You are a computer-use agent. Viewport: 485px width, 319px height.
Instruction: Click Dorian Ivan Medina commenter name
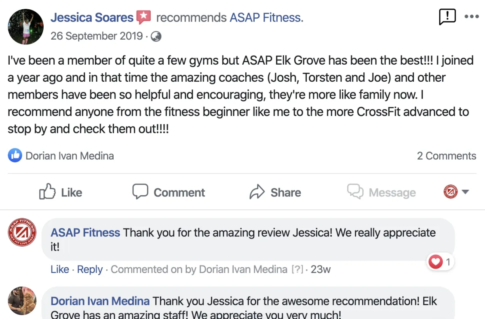[x=100, y=301]
